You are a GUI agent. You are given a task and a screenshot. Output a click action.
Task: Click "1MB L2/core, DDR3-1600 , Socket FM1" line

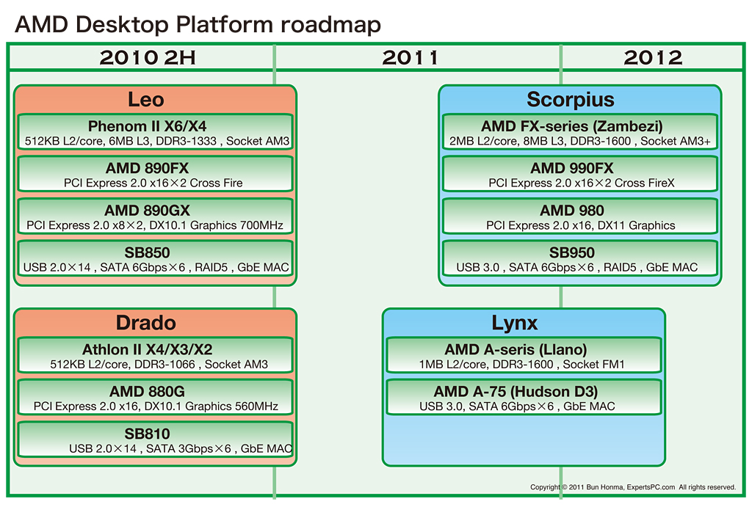click(522, 364)
